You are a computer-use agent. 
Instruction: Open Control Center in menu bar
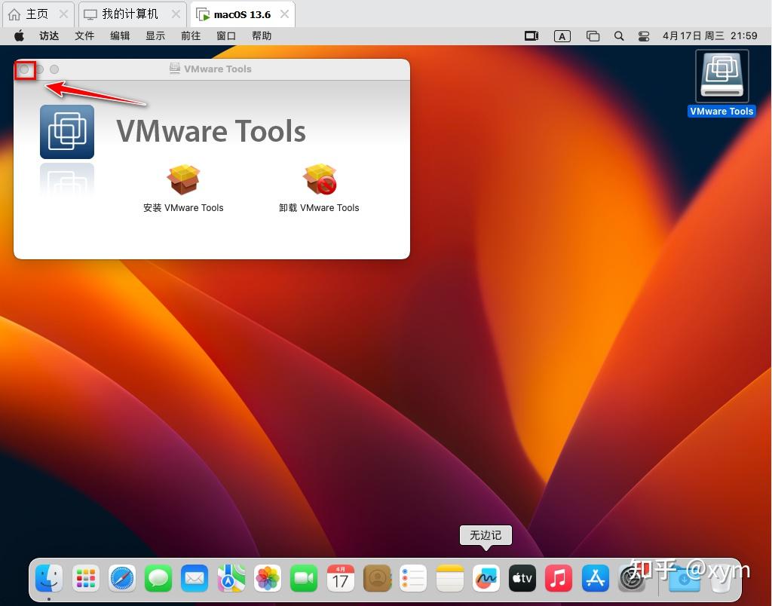tap(644, 36)
